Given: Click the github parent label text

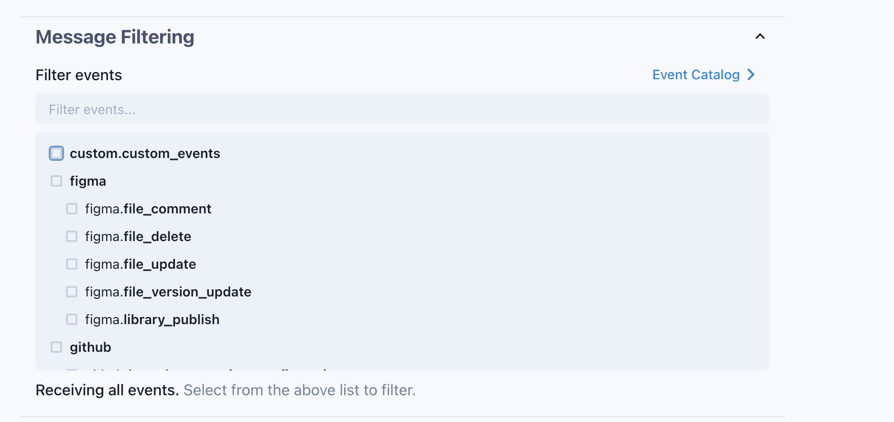Looking at the screenshot, I should click(90, 347).
